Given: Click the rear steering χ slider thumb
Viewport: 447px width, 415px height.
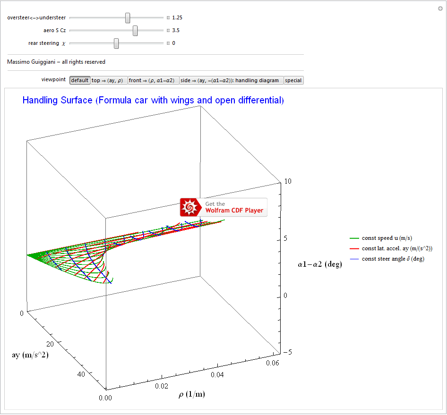Looking at the screenshot, I should click(x=116, y=43).
